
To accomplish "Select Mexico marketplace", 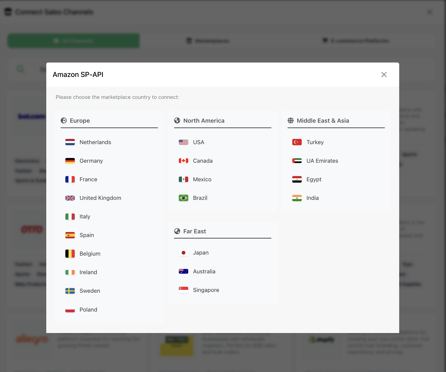I will [202, 179].
